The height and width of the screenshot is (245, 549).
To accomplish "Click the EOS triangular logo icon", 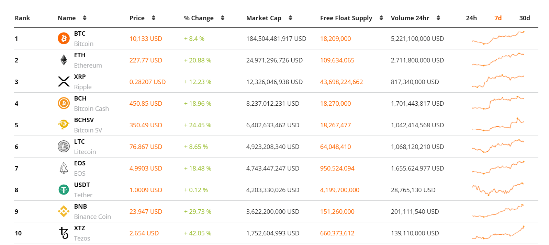I will 64,168.
